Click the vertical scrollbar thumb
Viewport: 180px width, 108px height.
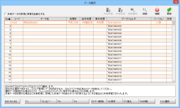point(174,23)
